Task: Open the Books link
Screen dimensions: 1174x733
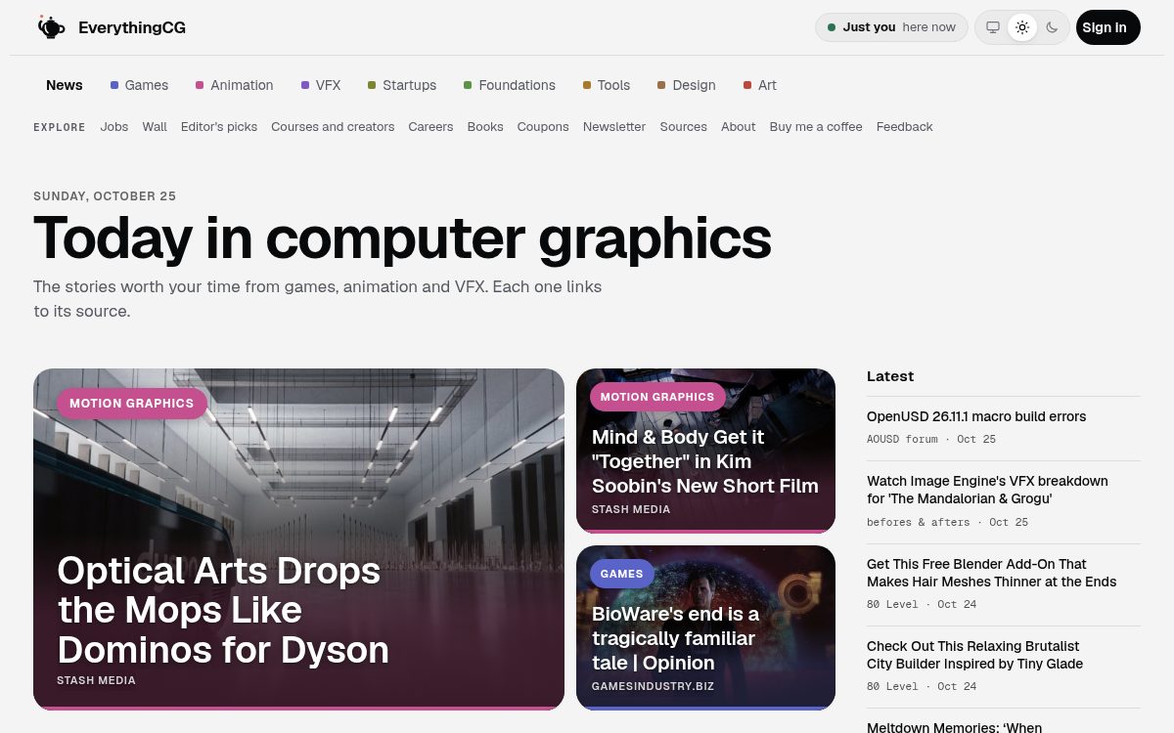Action: tap(485, 127)
